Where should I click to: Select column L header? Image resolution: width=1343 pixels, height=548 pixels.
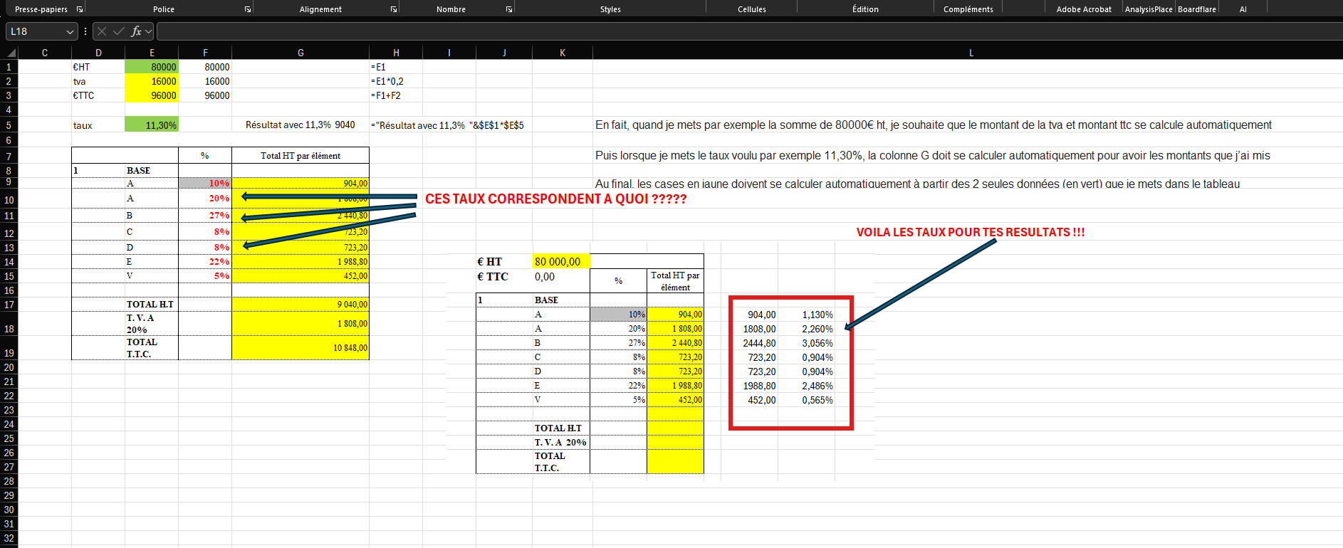(971, 53)
